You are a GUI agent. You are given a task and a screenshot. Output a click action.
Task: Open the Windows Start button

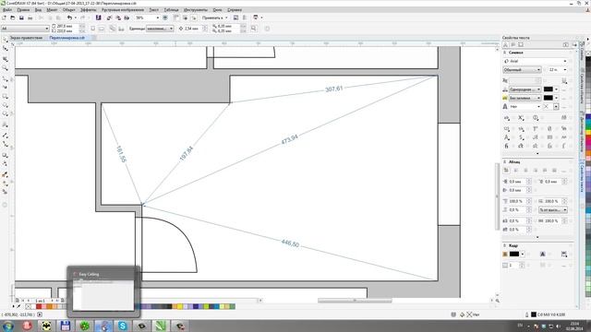[8, 326]
